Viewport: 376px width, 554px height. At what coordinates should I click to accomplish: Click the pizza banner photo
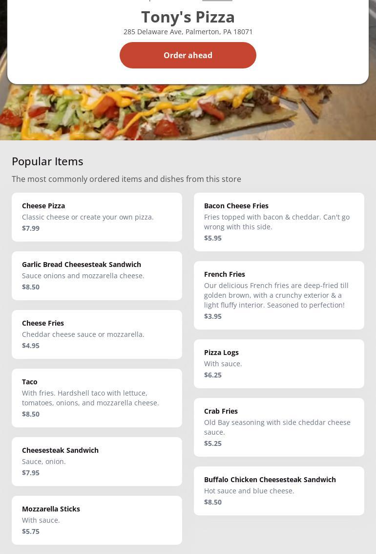pos(188,113)
